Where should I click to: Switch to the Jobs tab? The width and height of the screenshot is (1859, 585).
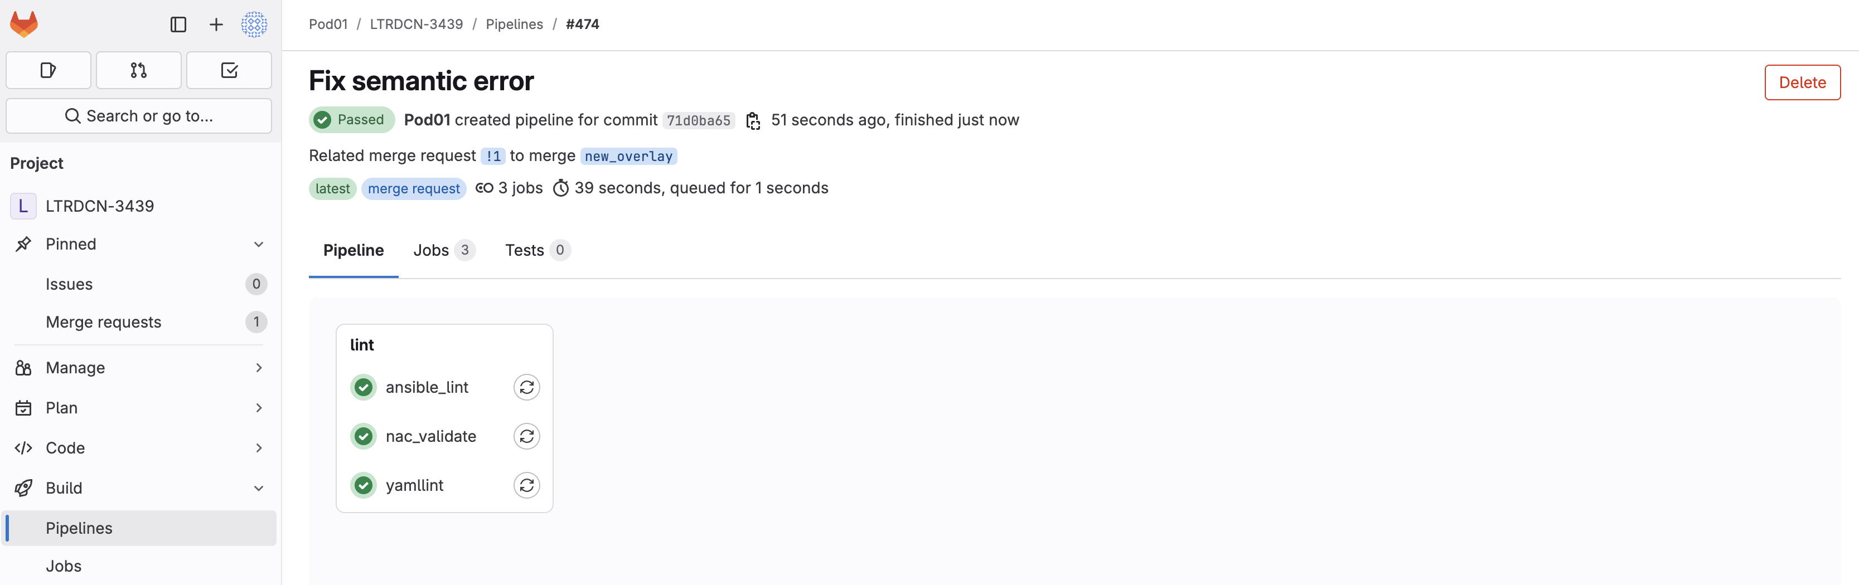tap(442, 250)
